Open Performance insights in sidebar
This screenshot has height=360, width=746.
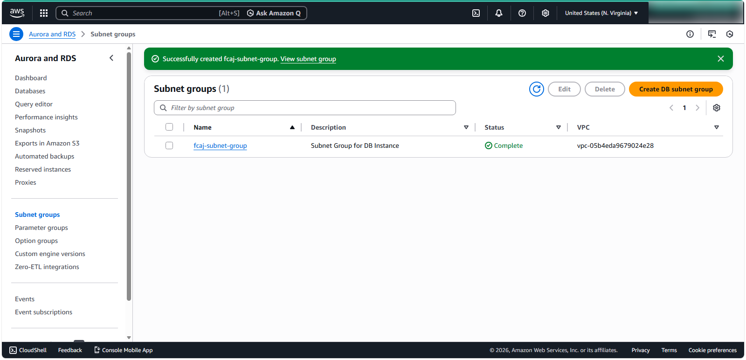click(46, 117)
